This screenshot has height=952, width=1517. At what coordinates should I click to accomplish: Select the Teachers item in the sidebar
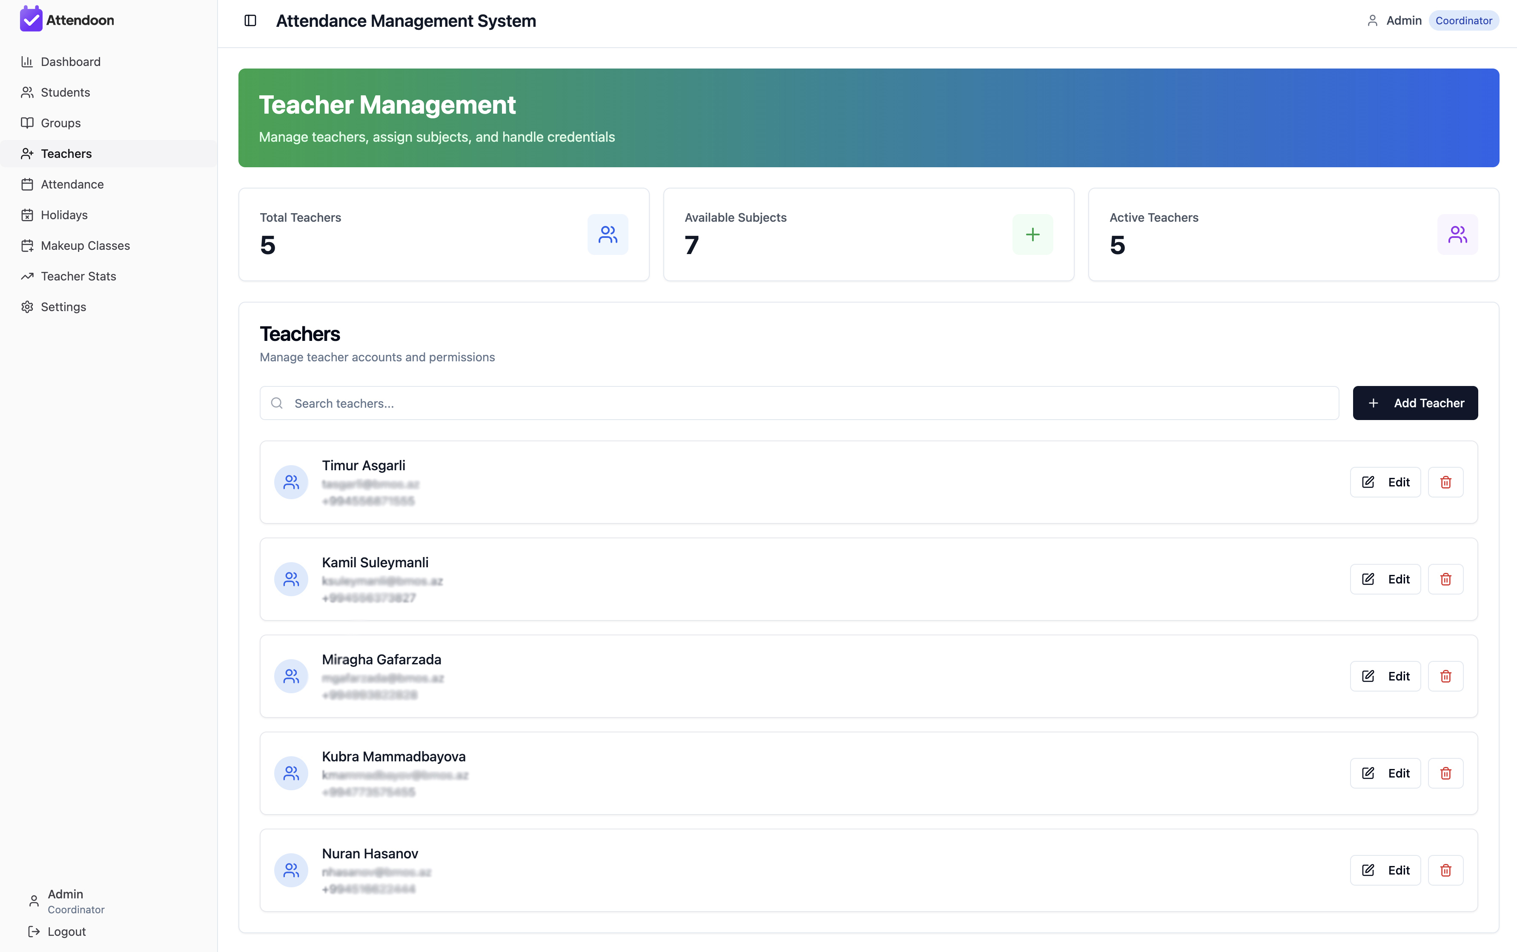tap(66, 153)
